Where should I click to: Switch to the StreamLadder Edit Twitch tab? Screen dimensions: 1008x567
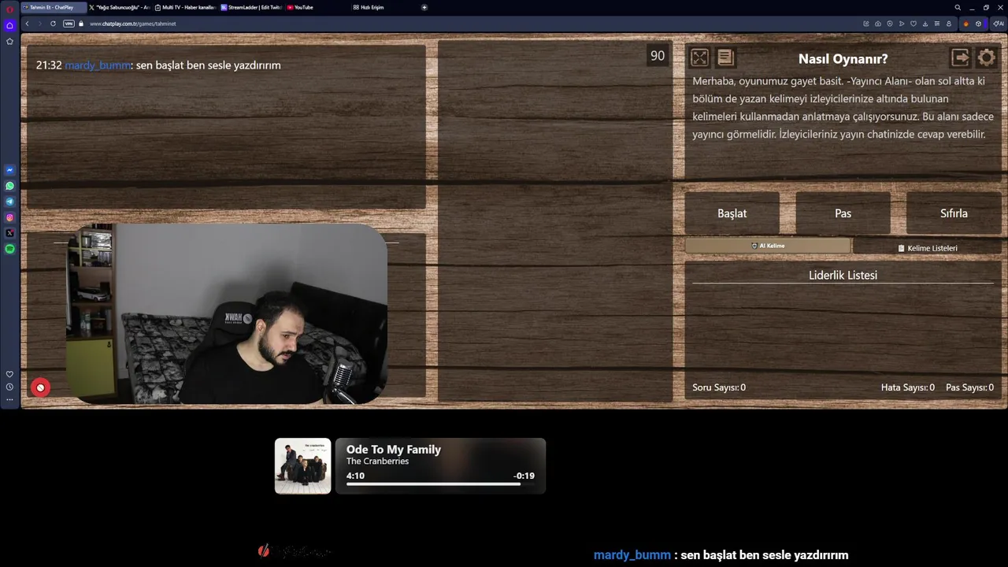(x=250, y=7)
